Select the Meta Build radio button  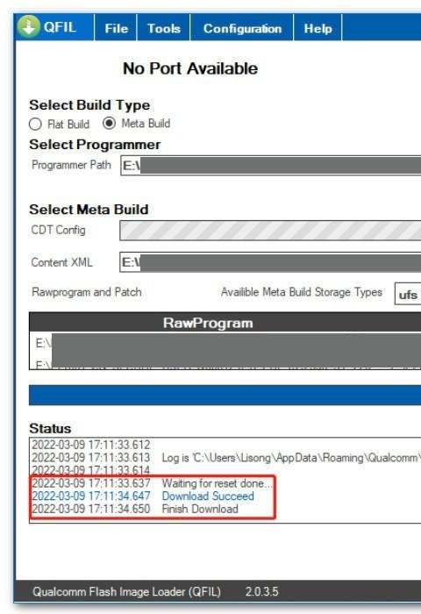(x=109, y=124)
